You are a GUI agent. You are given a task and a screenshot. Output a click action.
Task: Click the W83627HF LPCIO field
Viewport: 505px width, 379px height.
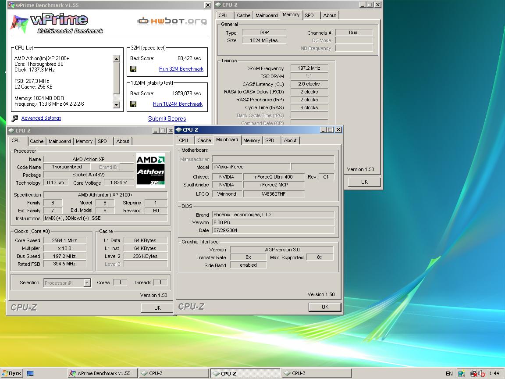click(x=274, y=194)
